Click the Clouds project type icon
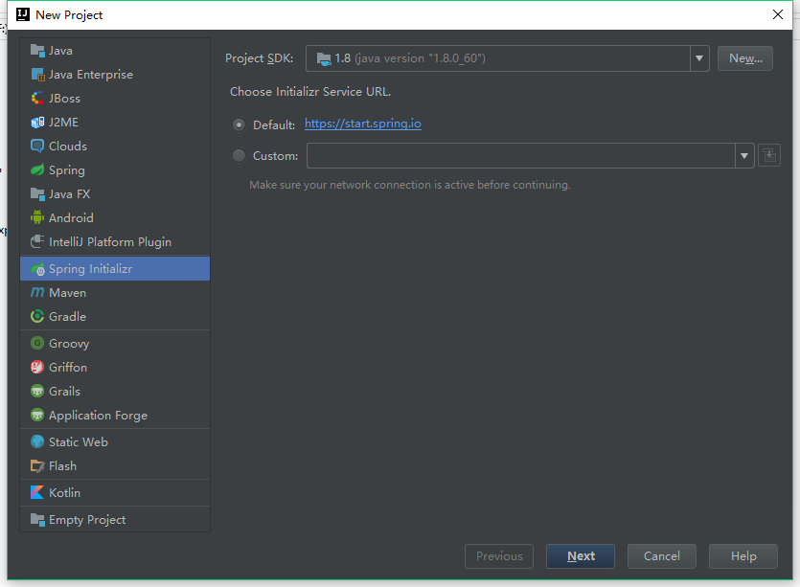The image size is (800, 587). tap(37, 147)
